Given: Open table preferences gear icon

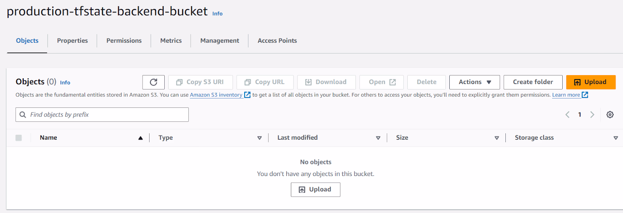Looking at the screenshot, I should [610, 114].
